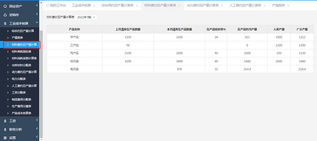
Task: Click the 1312 value in 甲产品 row
Action: pyautogui.click(x=302, y=37)
